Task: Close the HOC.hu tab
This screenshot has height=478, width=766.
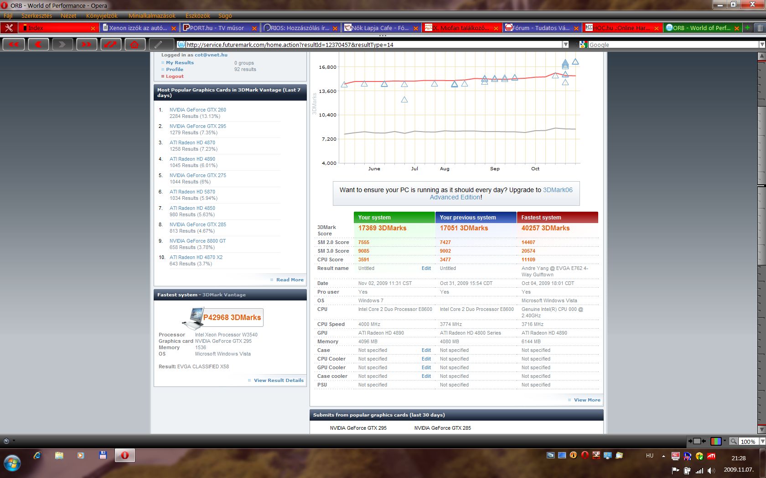Action: (657, 28)
